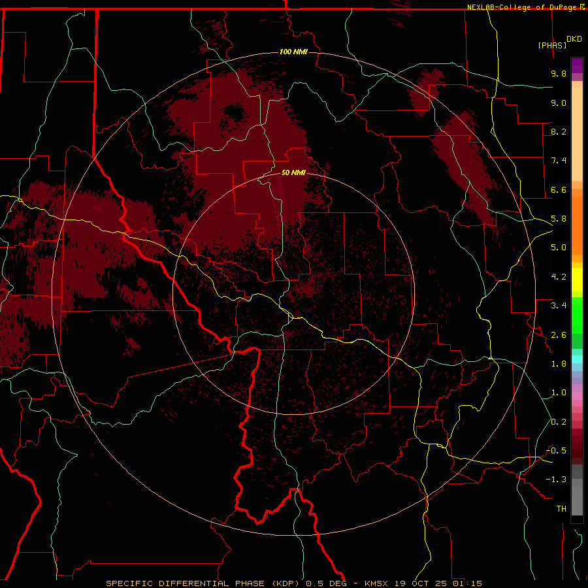
Task: Click the 100 NMI range ring label
Action: (293, 52)
